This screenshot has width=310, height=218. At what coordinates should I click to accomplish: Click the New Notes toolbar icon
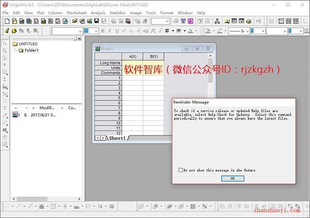pos(65,21)
